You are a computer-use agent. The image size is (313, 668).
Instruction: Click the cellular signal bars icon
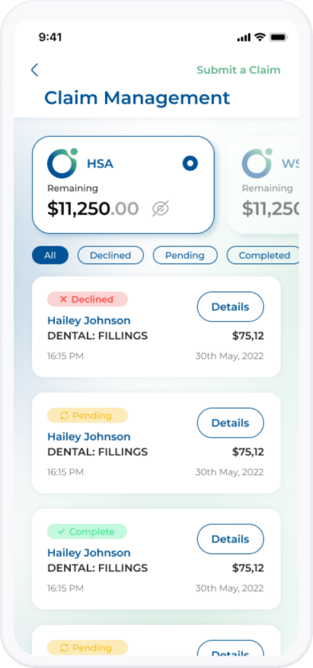point(244,37)
